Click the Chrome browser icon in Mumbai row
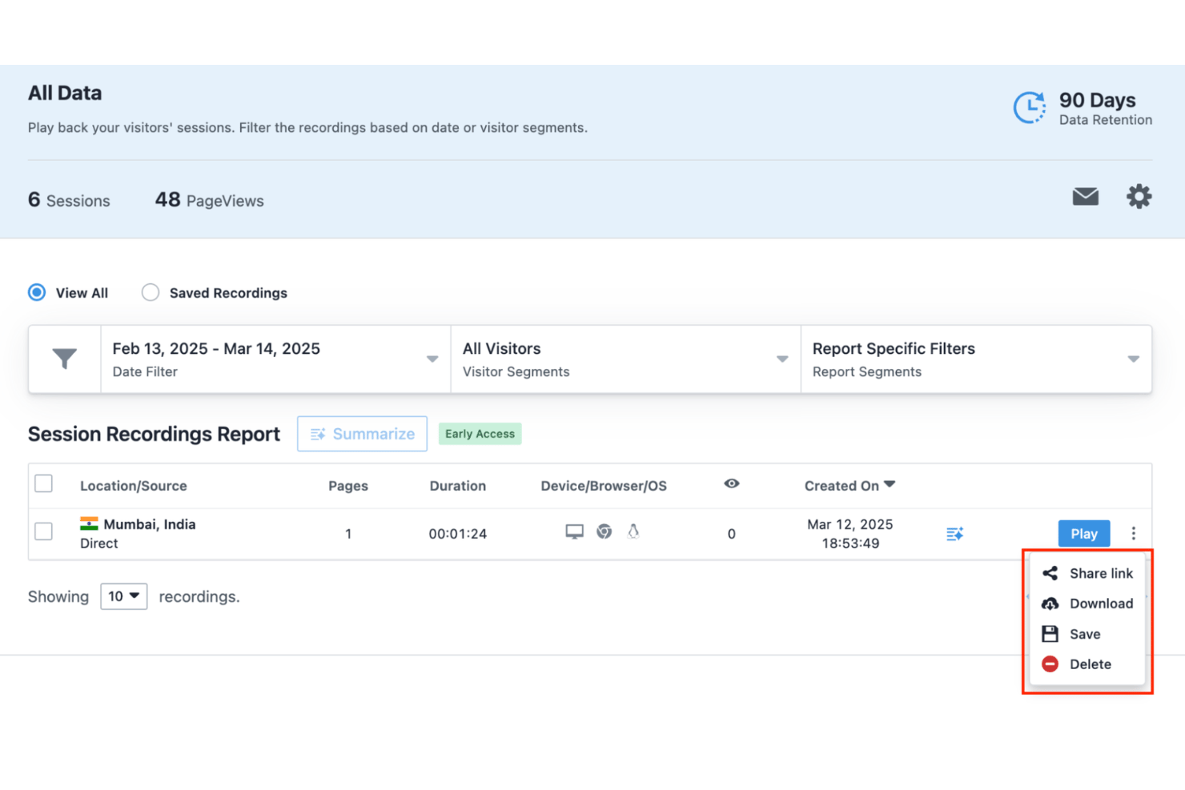This screenshot has width=1185, height=790. point(604,531)
